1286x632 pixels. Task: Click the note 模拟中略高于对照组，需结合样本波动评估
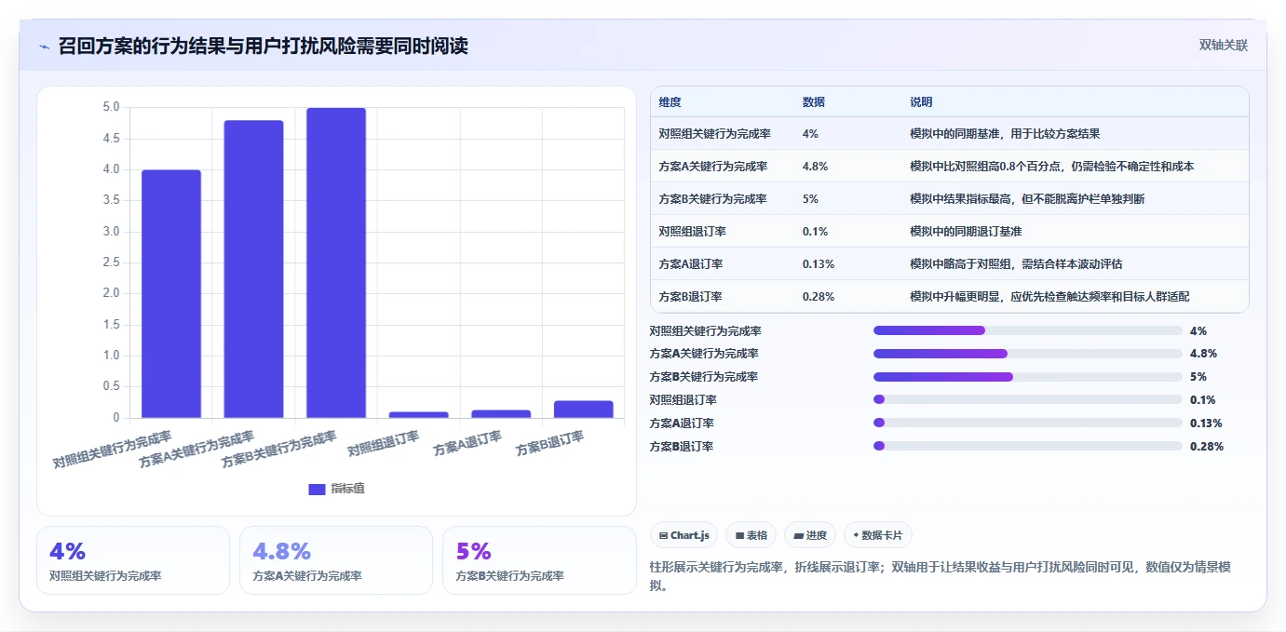(1016, 264)
